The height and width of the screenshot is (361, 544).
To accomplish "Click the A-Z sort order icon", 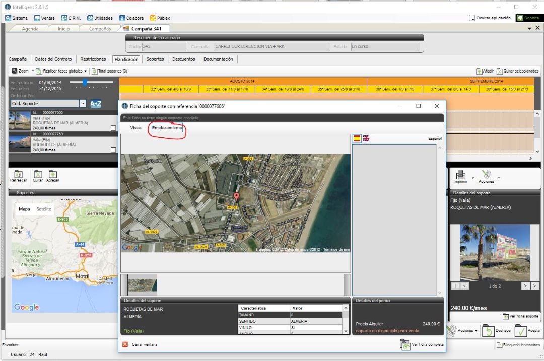I will [x=96, y=104].
